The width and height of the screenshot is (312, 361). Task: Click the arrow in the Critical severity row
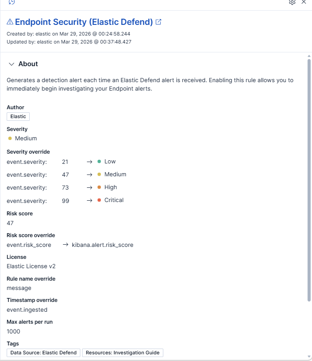pos(89,200)
